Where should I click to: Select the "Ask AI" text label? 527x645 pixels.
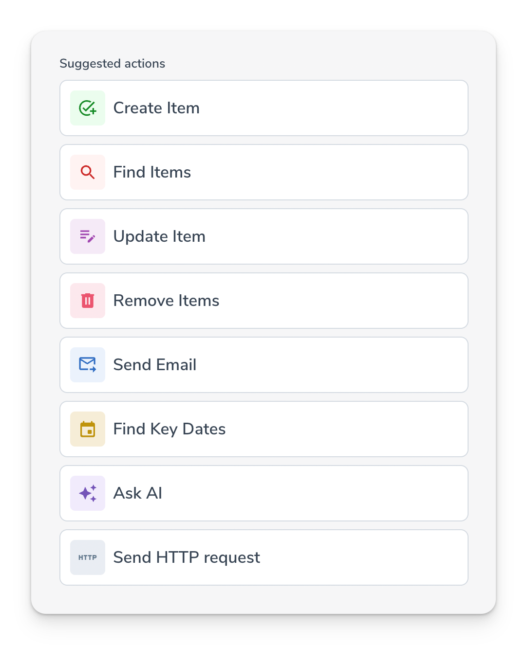(x=138, y=493)
